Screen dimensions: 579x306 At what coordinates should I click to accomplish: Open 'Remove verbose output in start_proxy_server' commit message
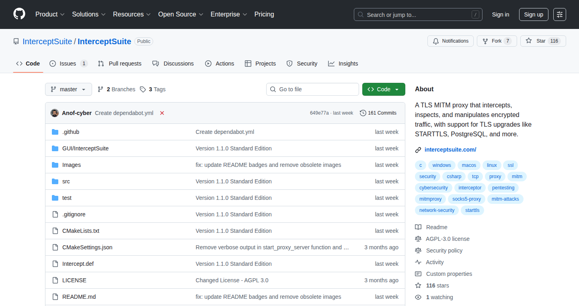pyautogui.click(x=272, y=247)
